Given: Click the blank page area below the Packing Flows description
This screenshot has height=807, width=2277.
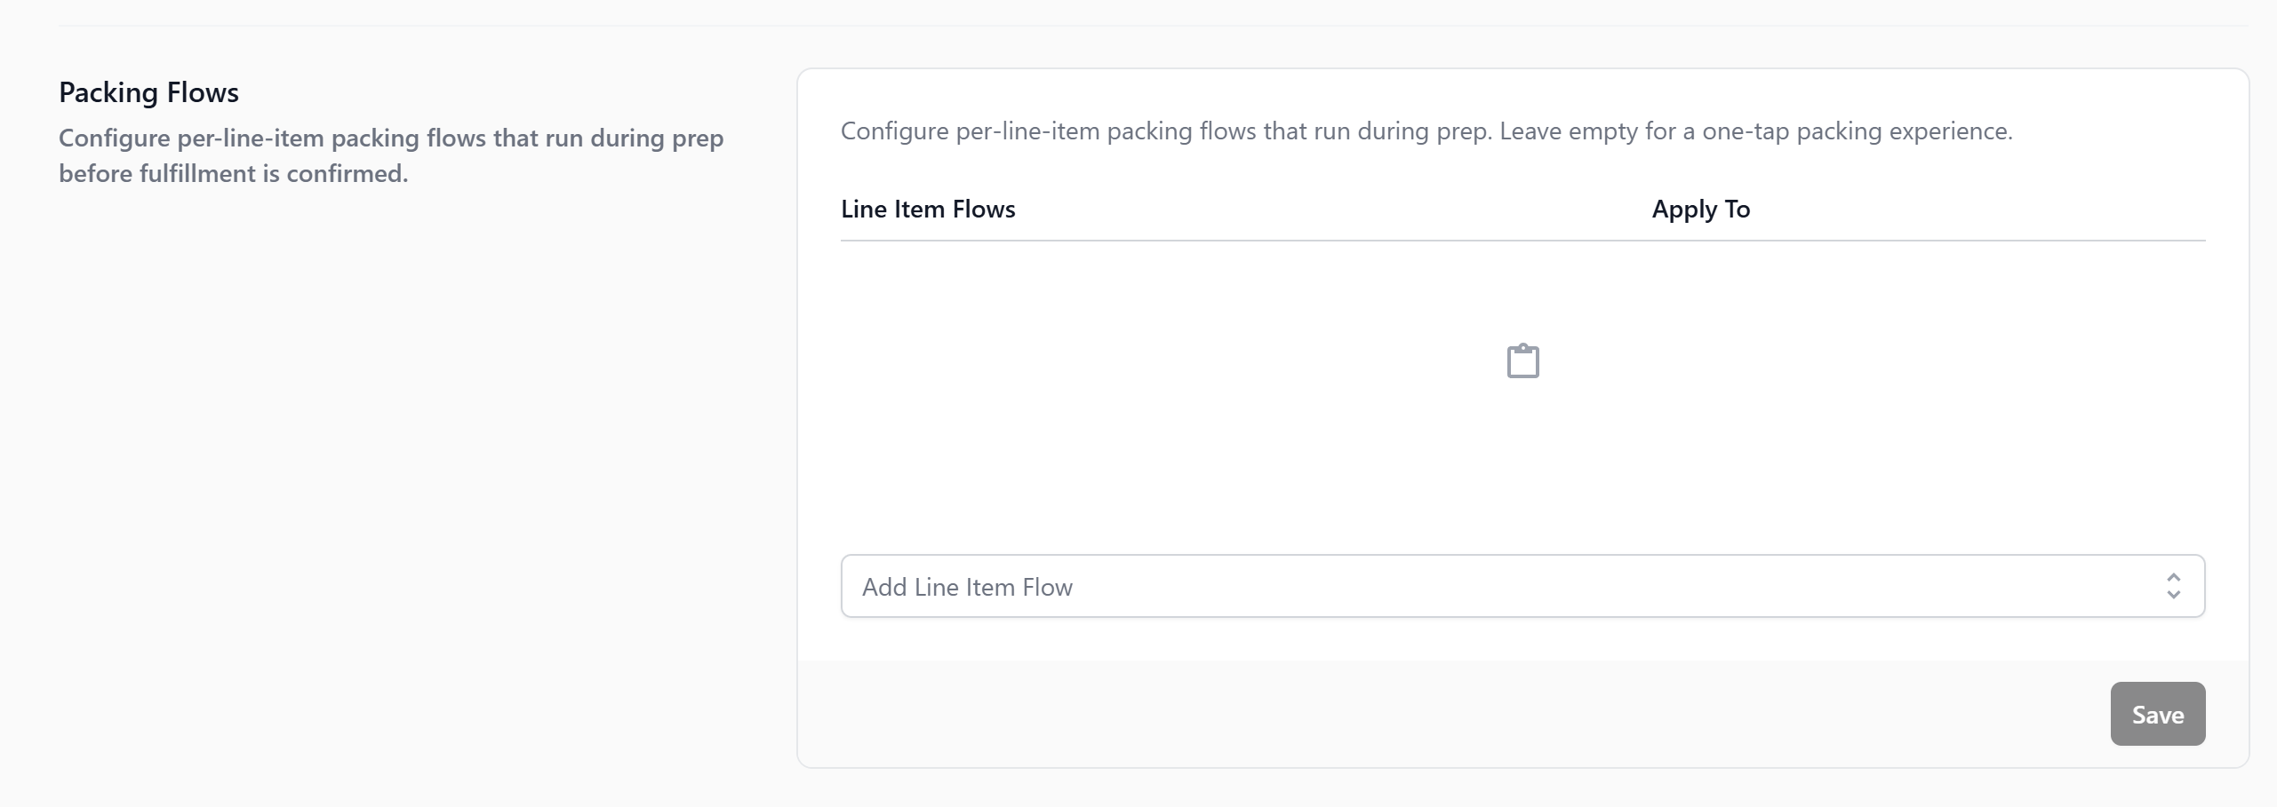Looking at the screenshot, I should click(391, 444).
